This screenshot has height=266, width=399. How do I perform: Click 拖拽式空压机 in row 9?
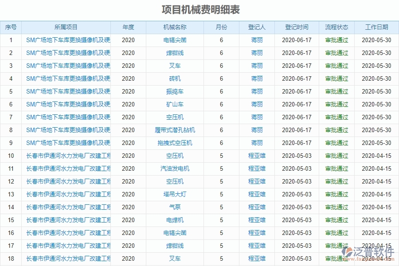click(176, 143)
